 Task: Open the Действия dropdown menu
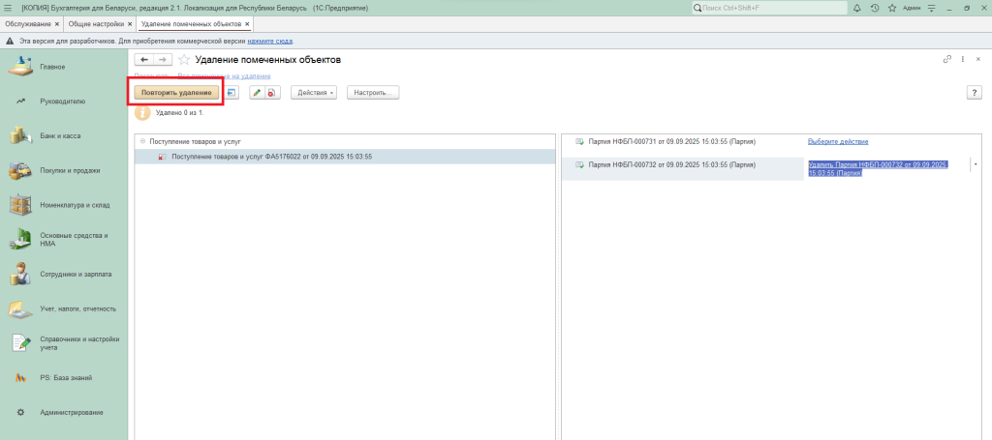pos(313,93)
